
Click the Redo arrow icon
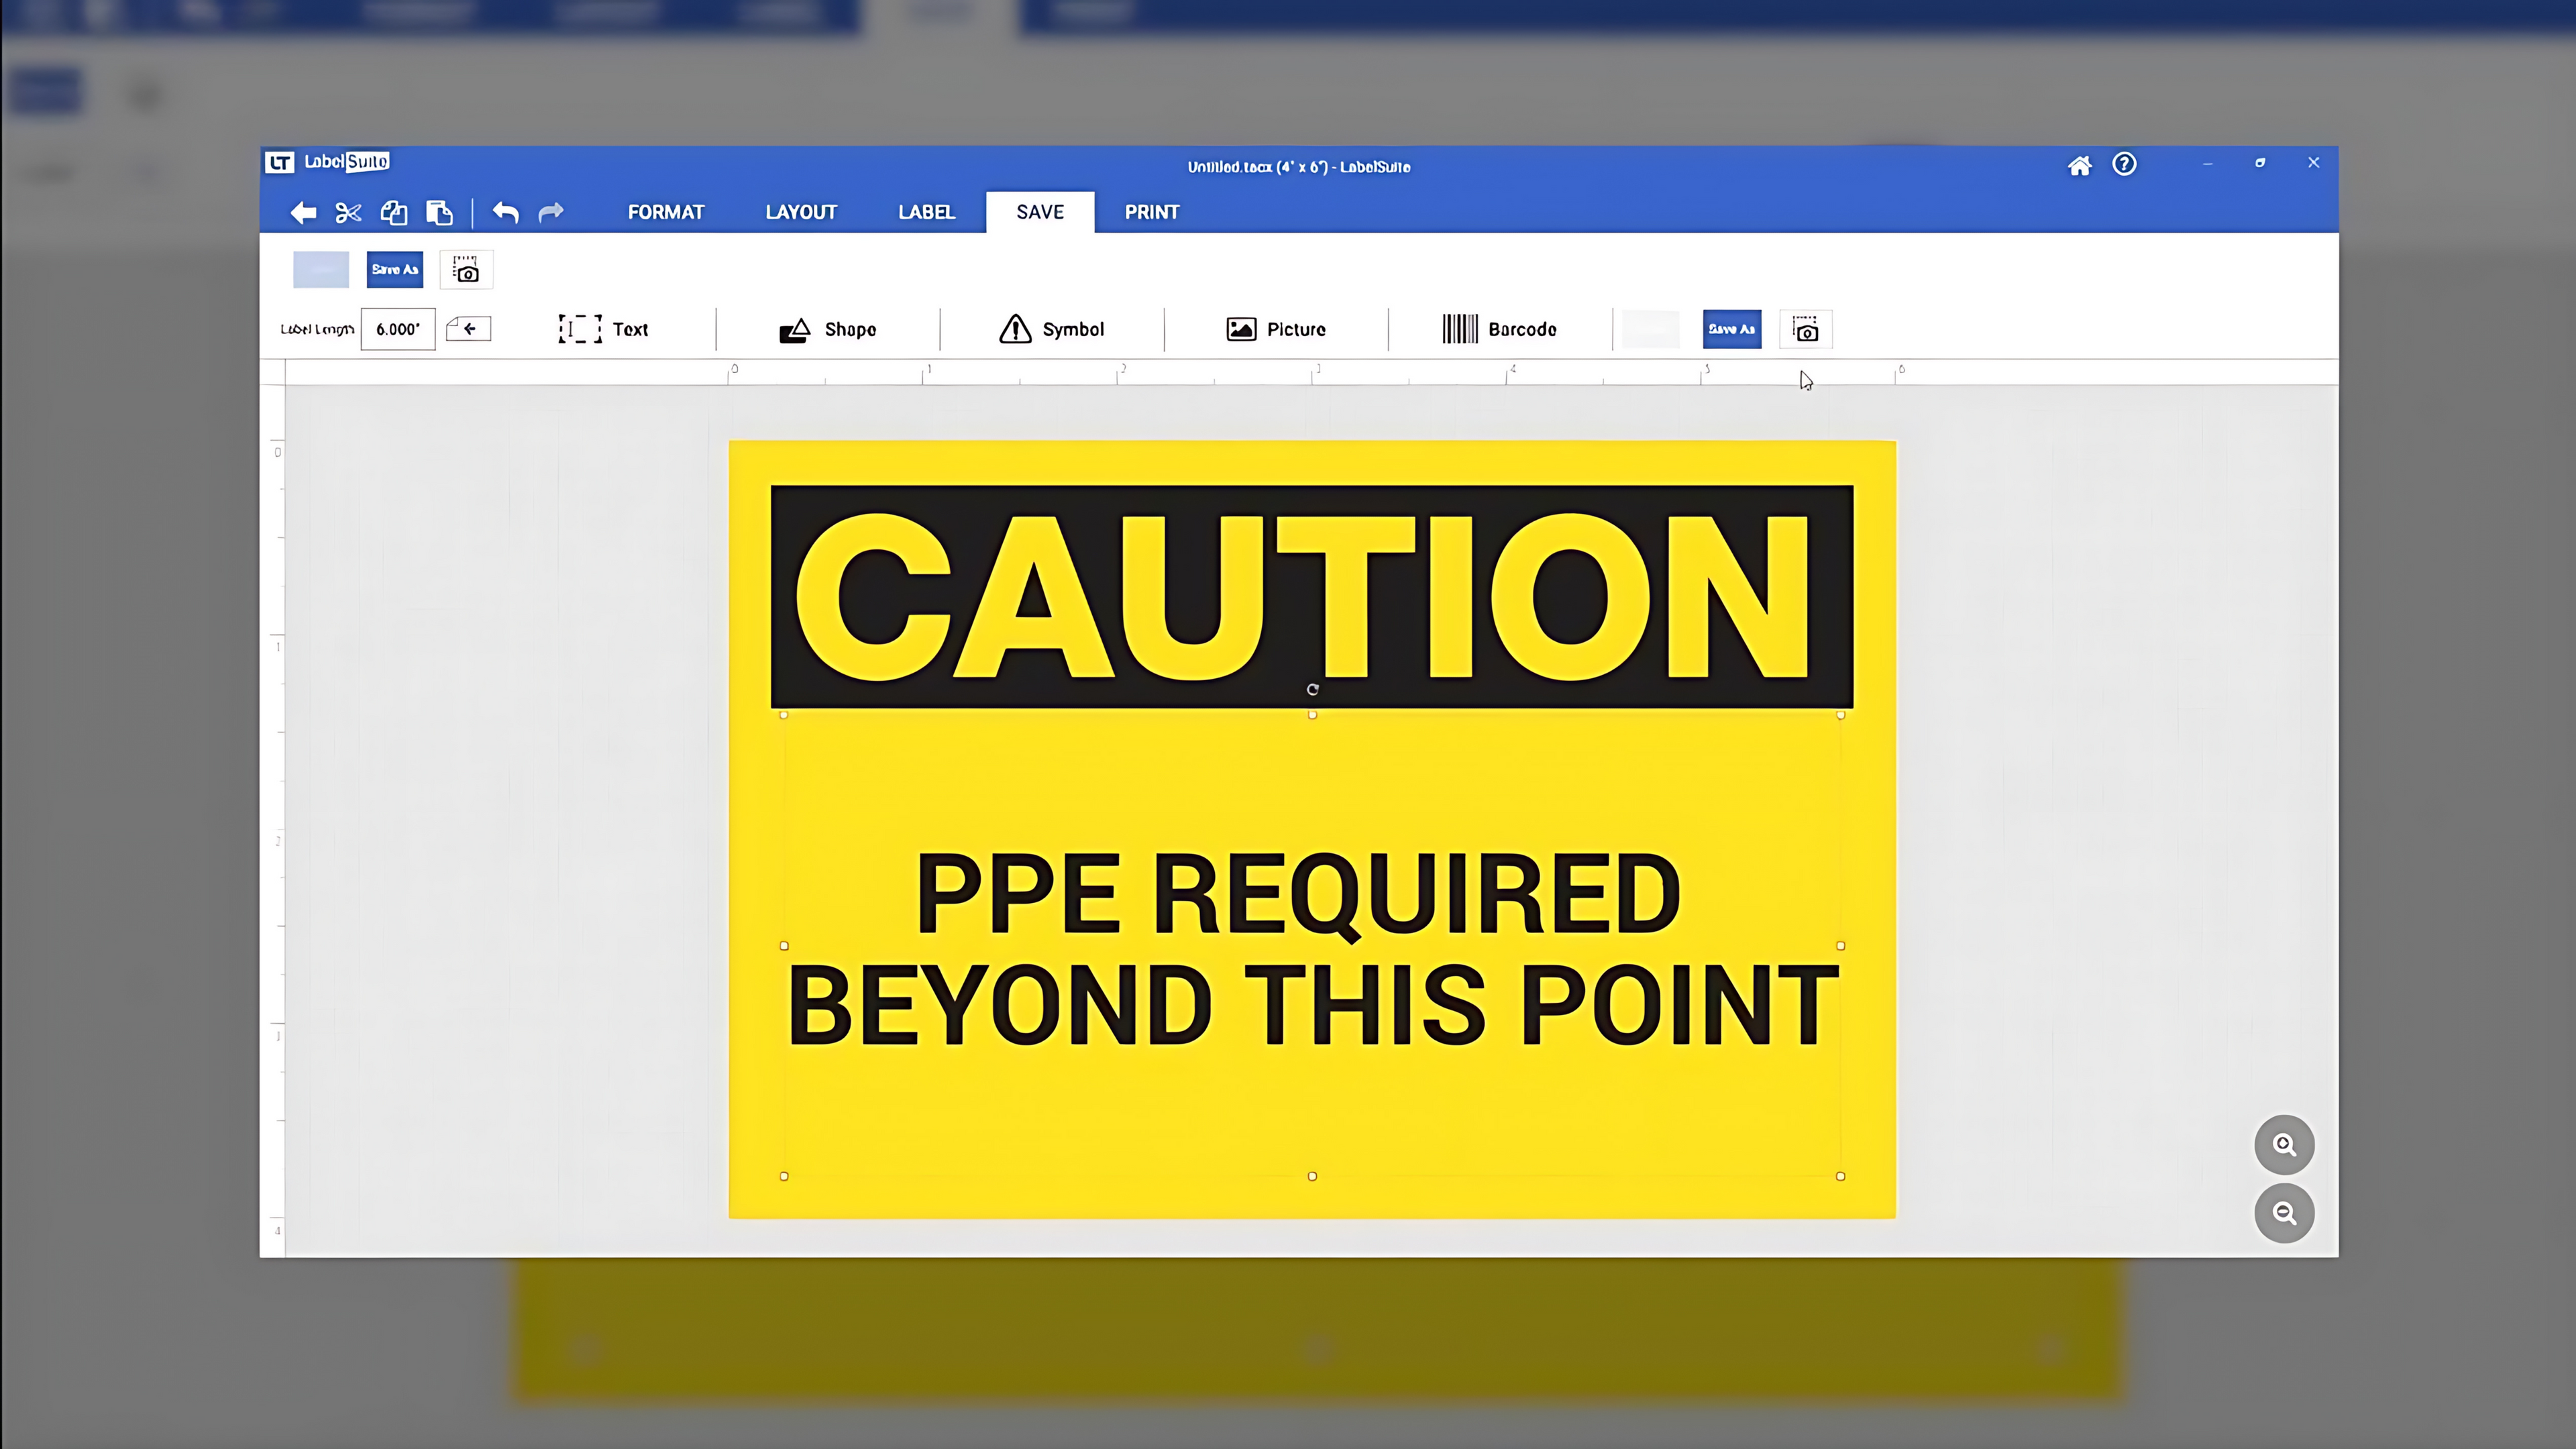click(551, 212)
